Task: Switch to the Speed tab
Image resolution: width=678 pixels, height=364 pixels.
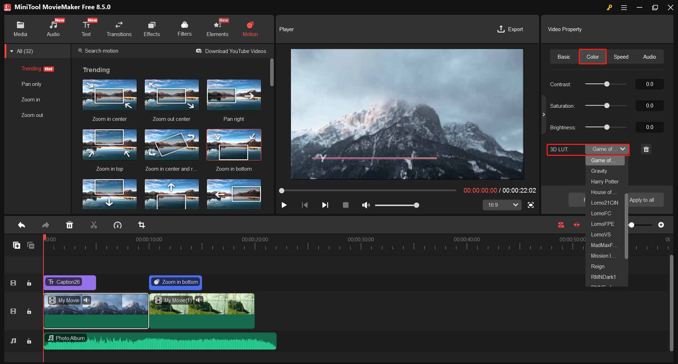Action: click(x=621, y=57)
